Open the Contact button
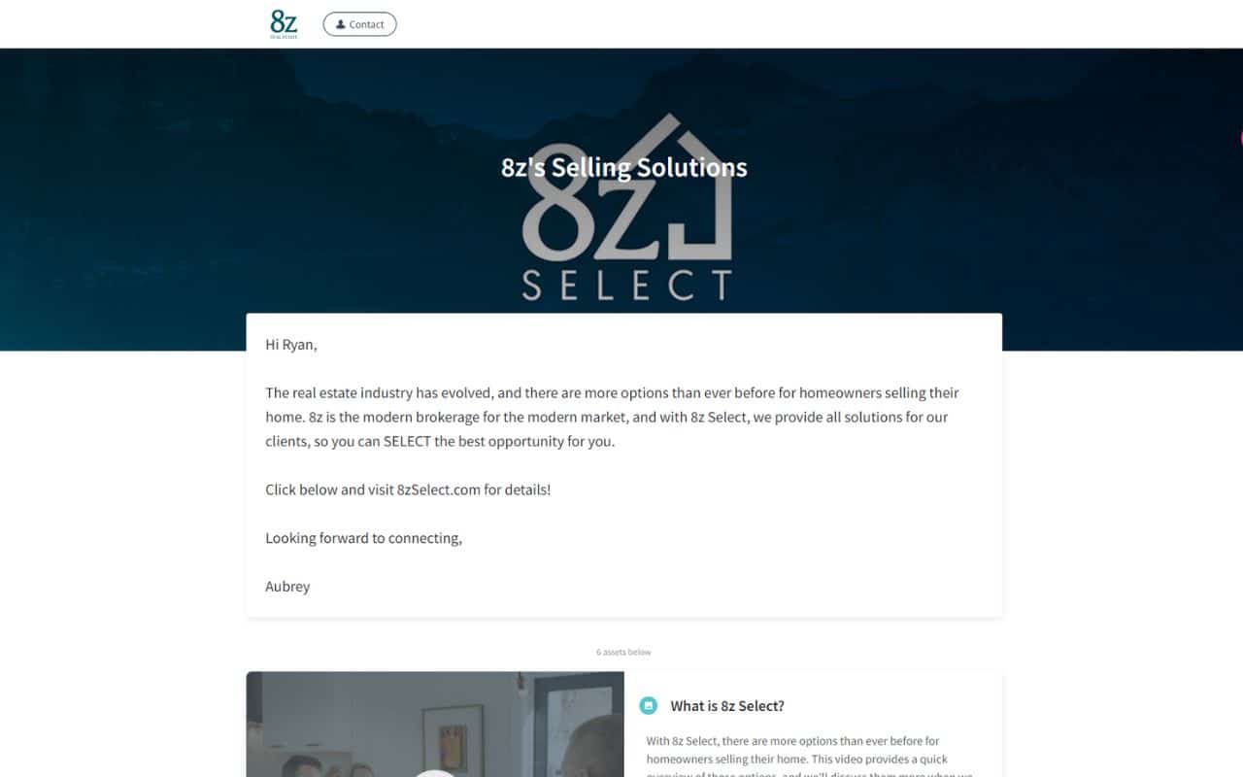The height and width of the screenshot is (777, 1243). click(x=359, y=24)
